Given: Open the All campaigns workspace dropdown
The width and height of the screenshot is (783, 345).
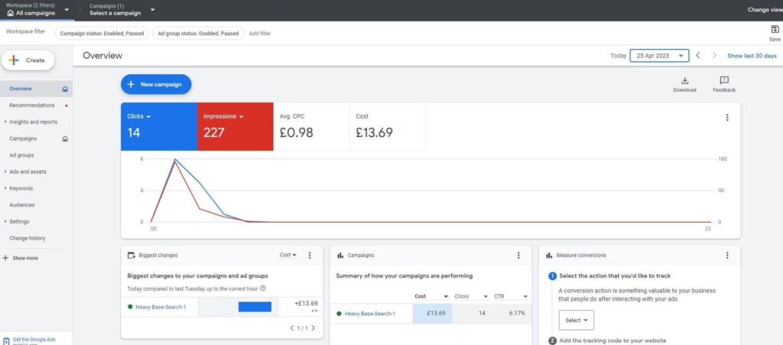Looking at the screenshot, I should click(37, 9).
